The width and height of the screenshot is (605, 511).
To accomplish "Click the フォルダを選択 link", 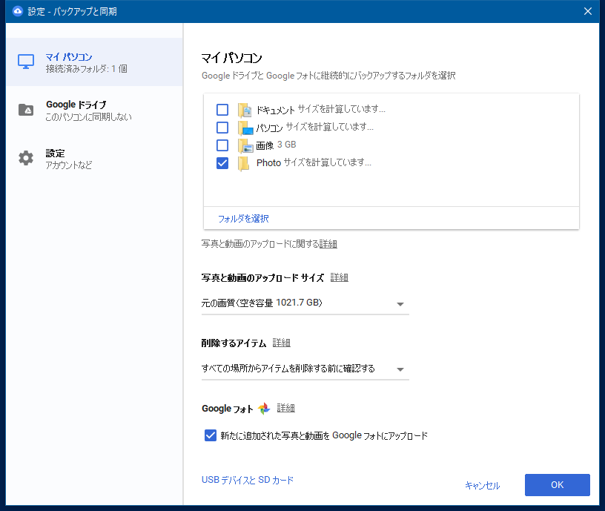I will click(243, 219).
